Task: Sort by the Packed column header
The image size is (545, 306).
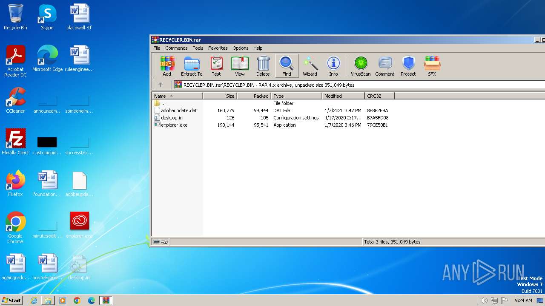Action: coord(254,96)
